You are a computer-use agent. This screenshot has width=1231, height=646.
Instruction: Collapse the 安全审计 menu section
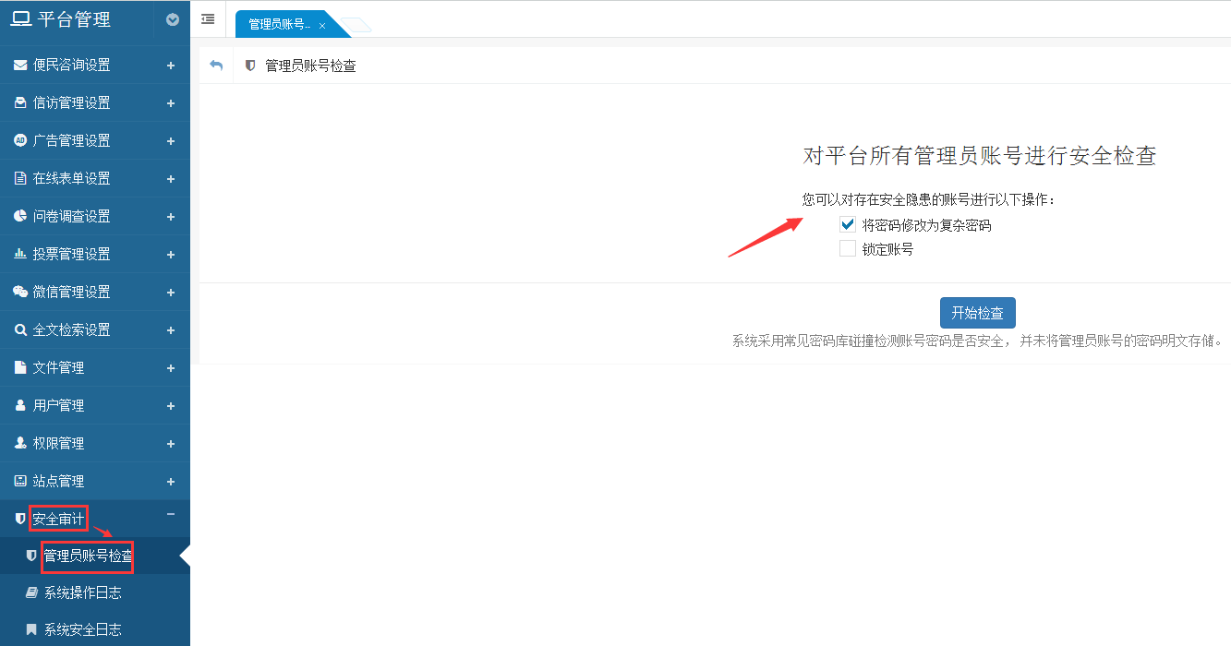(170, 515)
